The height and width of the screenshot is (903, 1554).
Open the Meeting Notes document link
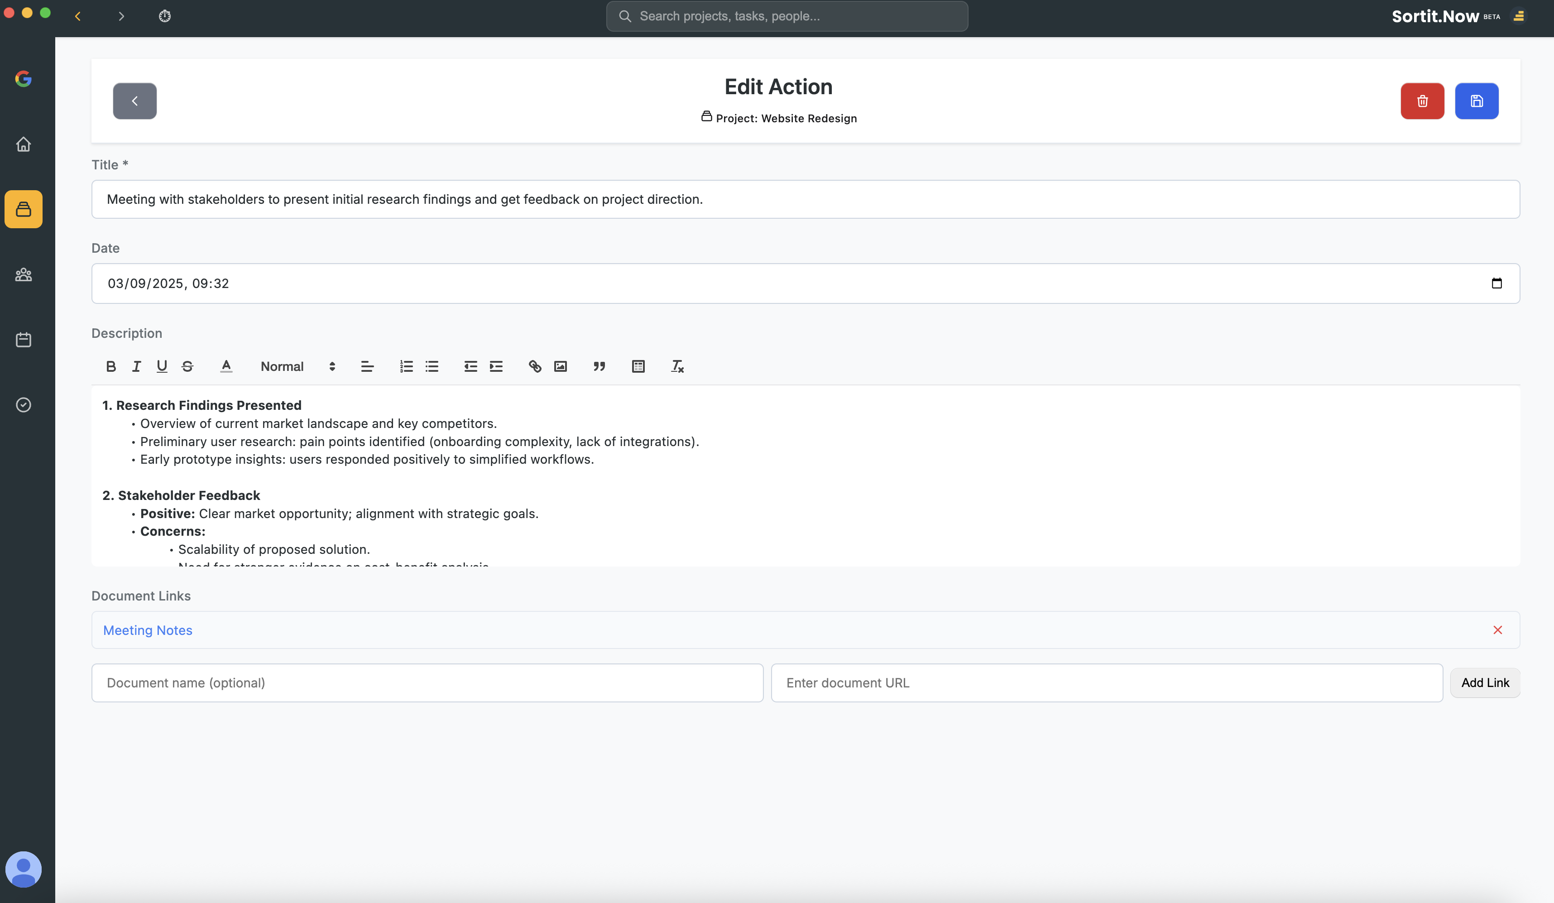tap(147, 630)
